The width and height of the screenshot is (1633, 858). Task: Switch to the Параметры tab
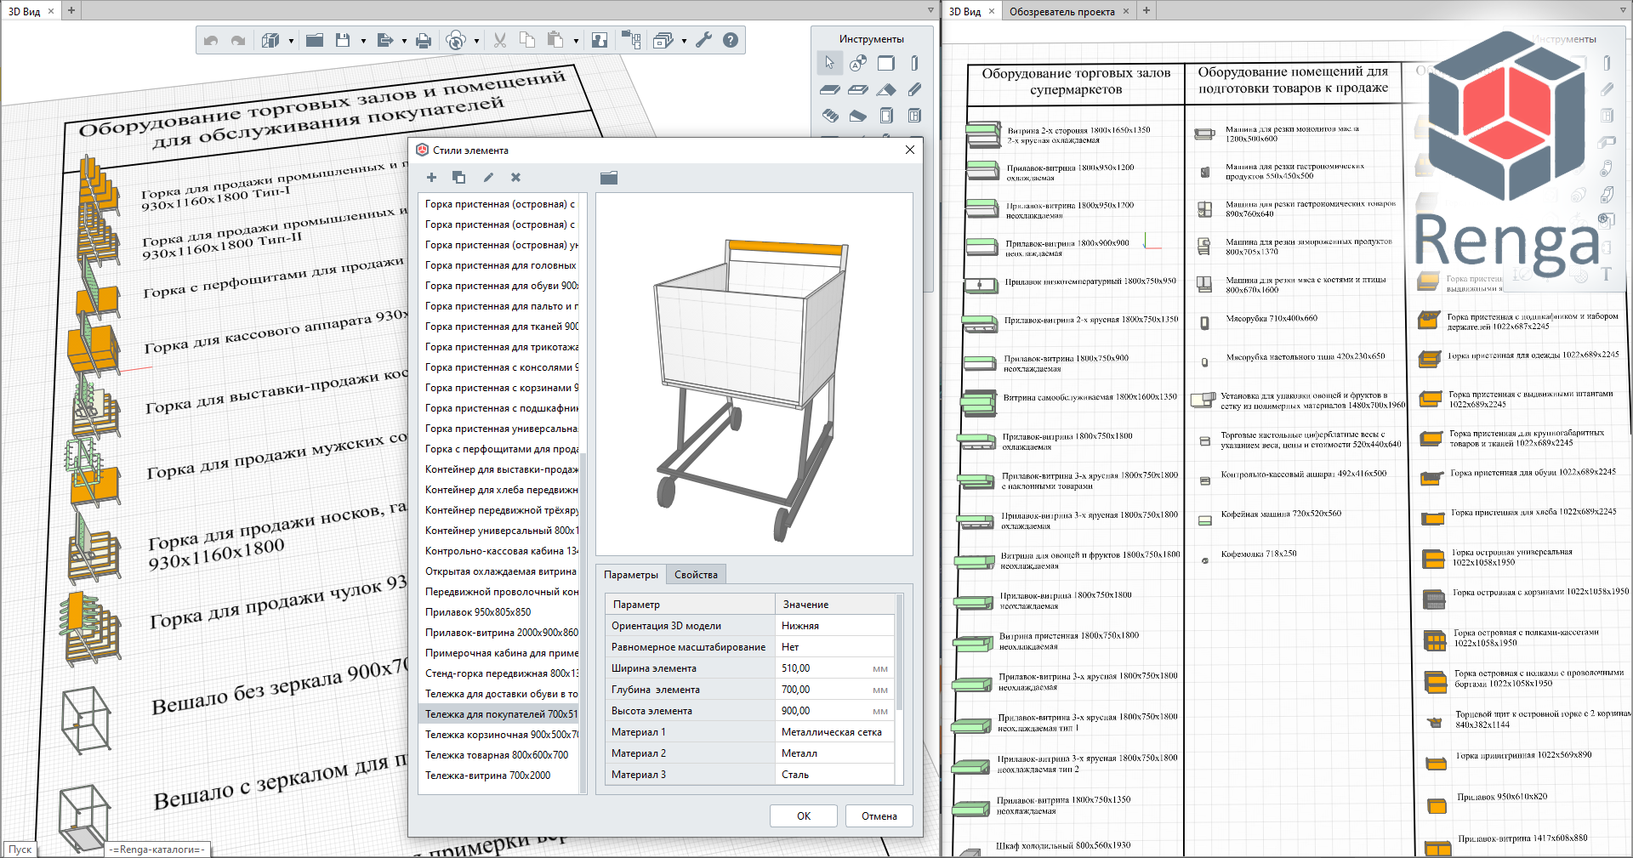pyautogui.click(x=631, y=575)
